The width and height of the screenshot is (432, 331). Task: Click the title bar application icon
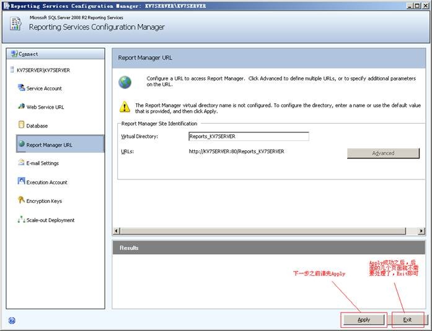point(6,6)
